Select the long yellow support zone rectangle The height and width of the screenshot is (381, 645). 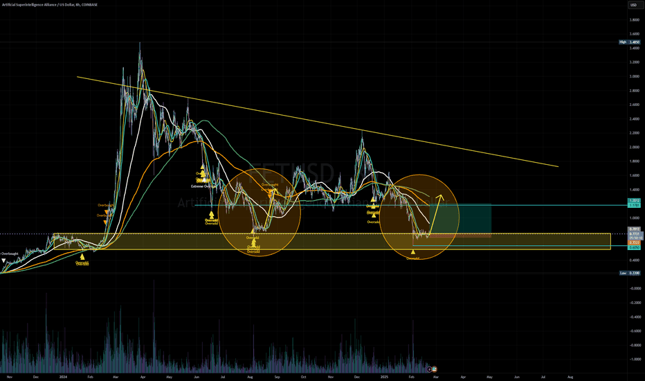[x=332, y=241]
